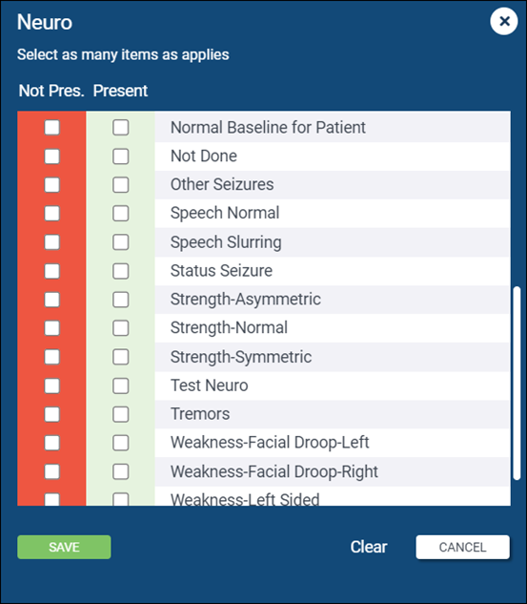The image size is (527, 604).
Task: Check Present for Weakness-Left Sided
Action: click(x=121, y=499)
